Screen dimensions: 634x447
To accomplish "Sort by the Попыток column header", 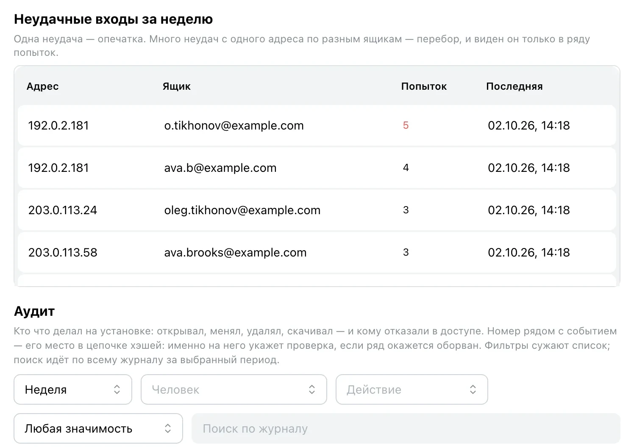I will point(424,86).
